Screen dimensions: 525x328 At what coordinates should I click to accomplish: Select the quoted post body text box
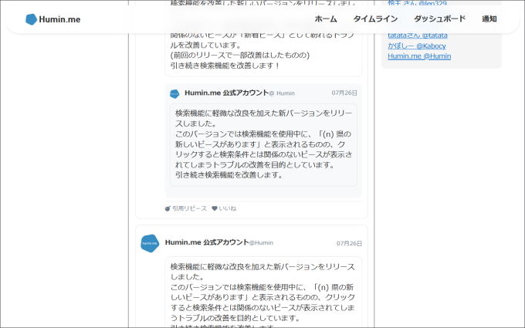click(x=263, y=144)
